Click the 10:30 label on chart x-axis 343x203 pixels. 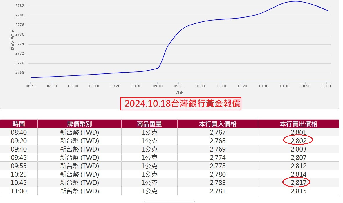(x=263, y=86)
